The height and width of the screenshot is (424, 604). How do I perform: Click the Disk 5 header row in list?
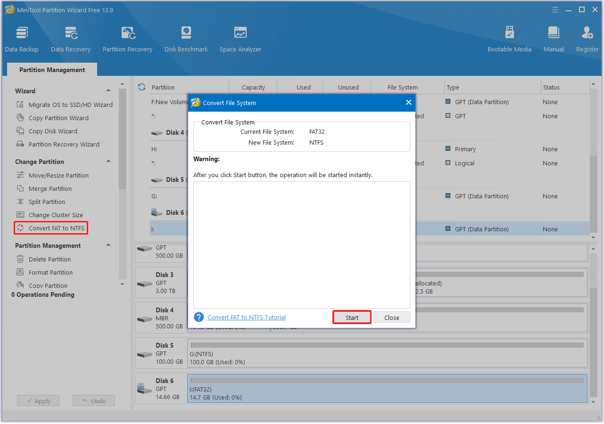pos(370,179)
